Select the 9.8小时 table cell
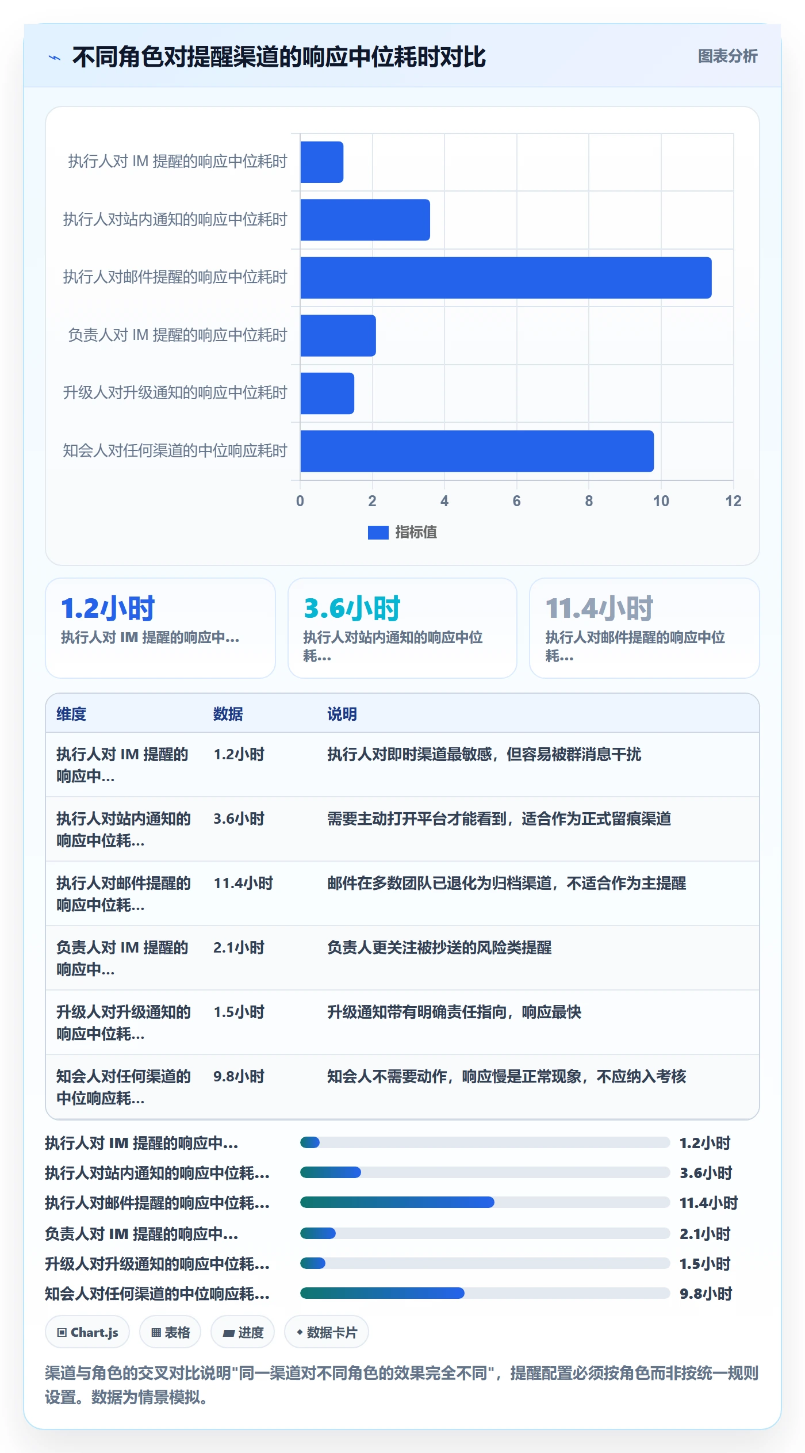Screen dimensions: 805x1453 239,1076
